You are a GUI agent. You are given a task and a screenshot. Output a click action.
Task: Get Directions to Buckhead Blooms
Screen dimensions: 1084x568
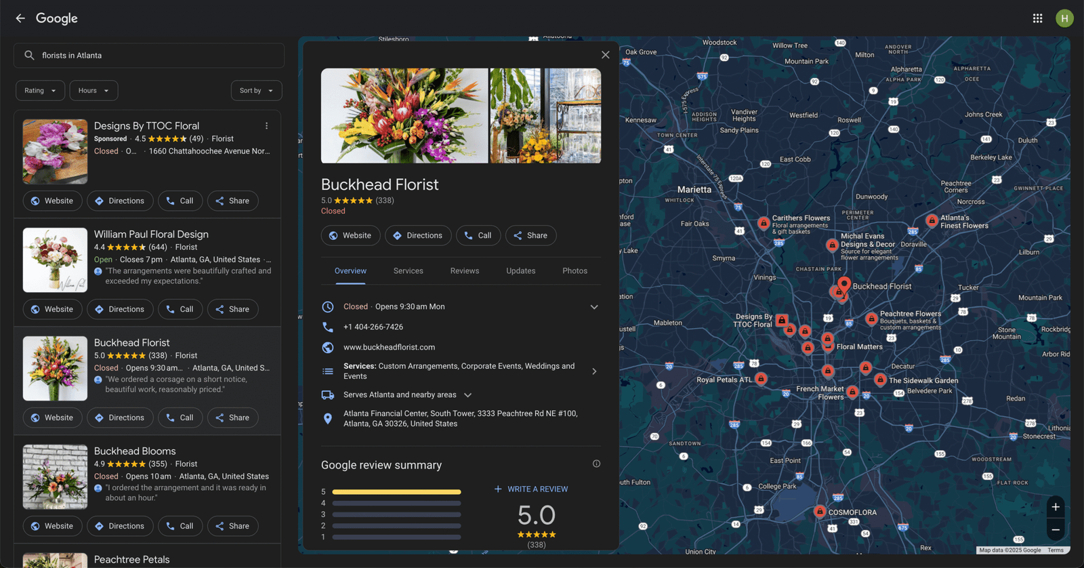pyautogui.click(x=119, y=526)
